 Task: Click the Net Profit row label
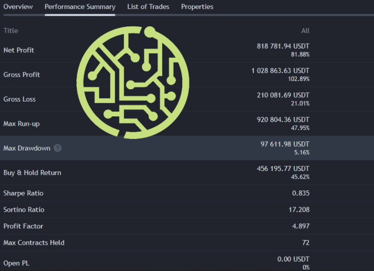pyautogui.click(x=18, y=50)
